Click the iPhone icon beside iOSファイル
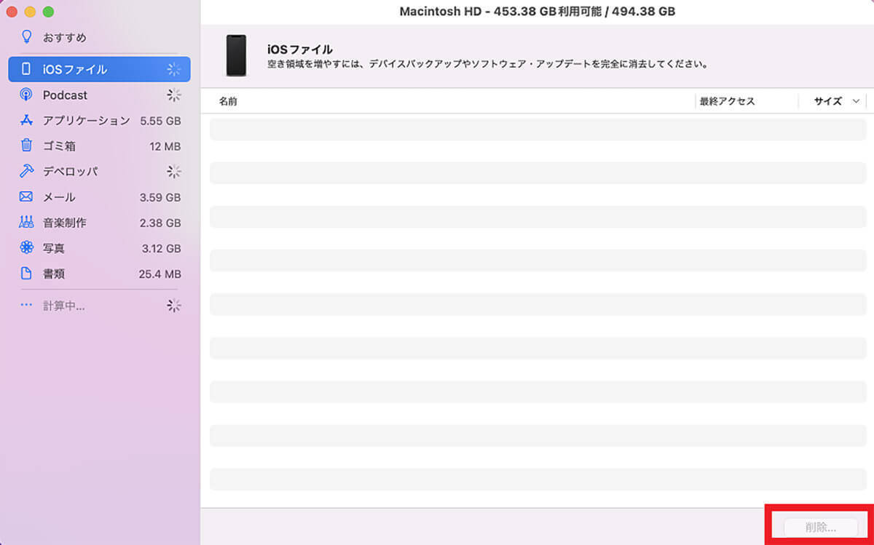874x545 pixels. pyautogui.click(x=26, y=69)
